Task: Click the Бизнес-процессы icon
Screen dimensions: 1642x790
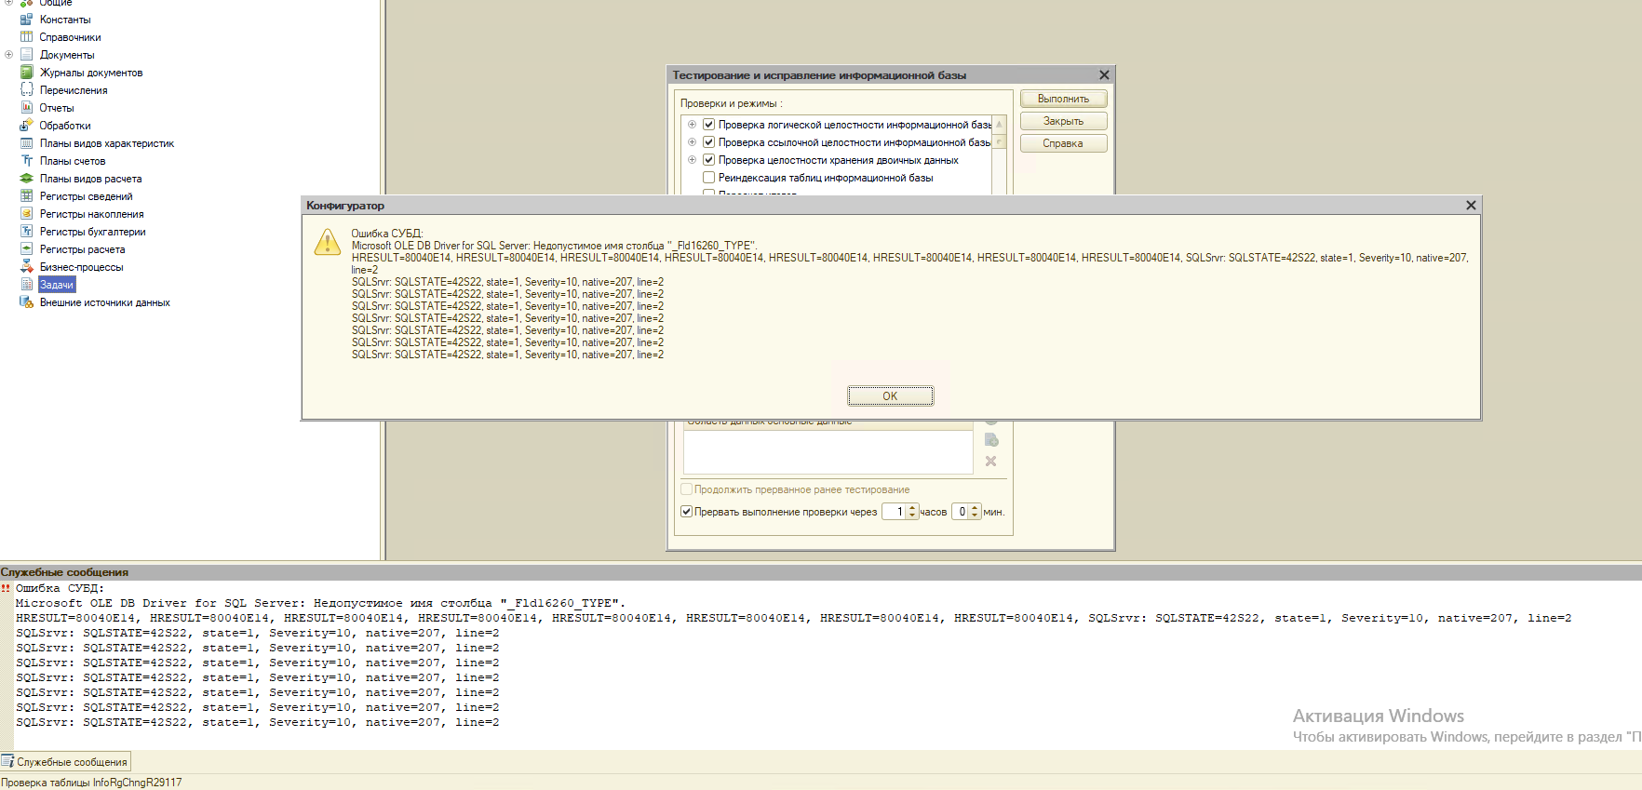Action: pos(27,267)
